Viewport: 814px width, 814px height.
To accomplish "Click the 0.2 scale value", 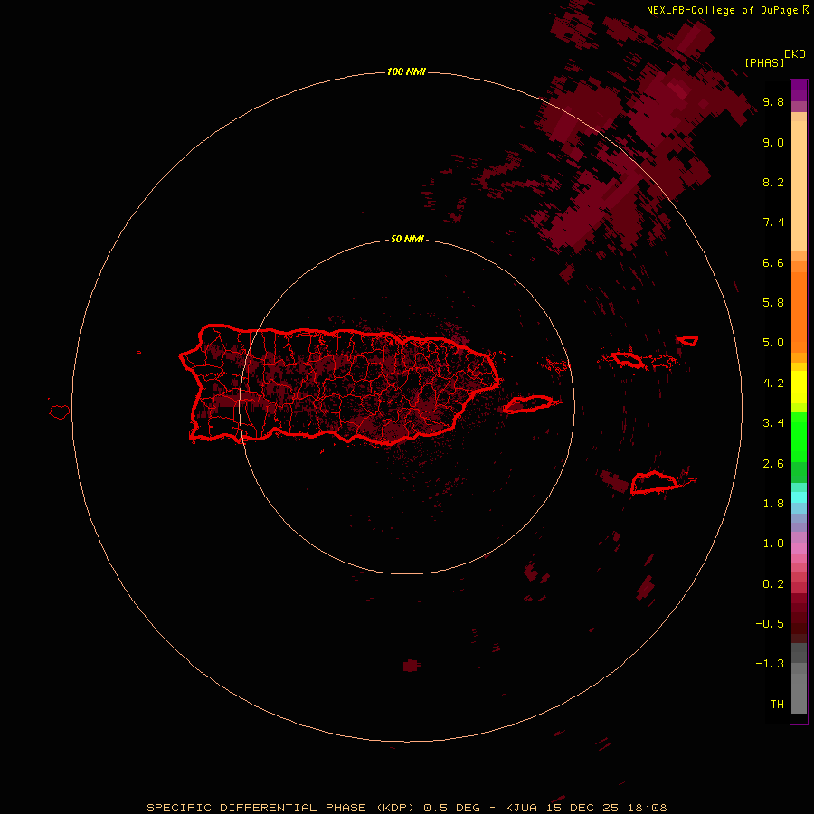I will (x=773, y=584).
